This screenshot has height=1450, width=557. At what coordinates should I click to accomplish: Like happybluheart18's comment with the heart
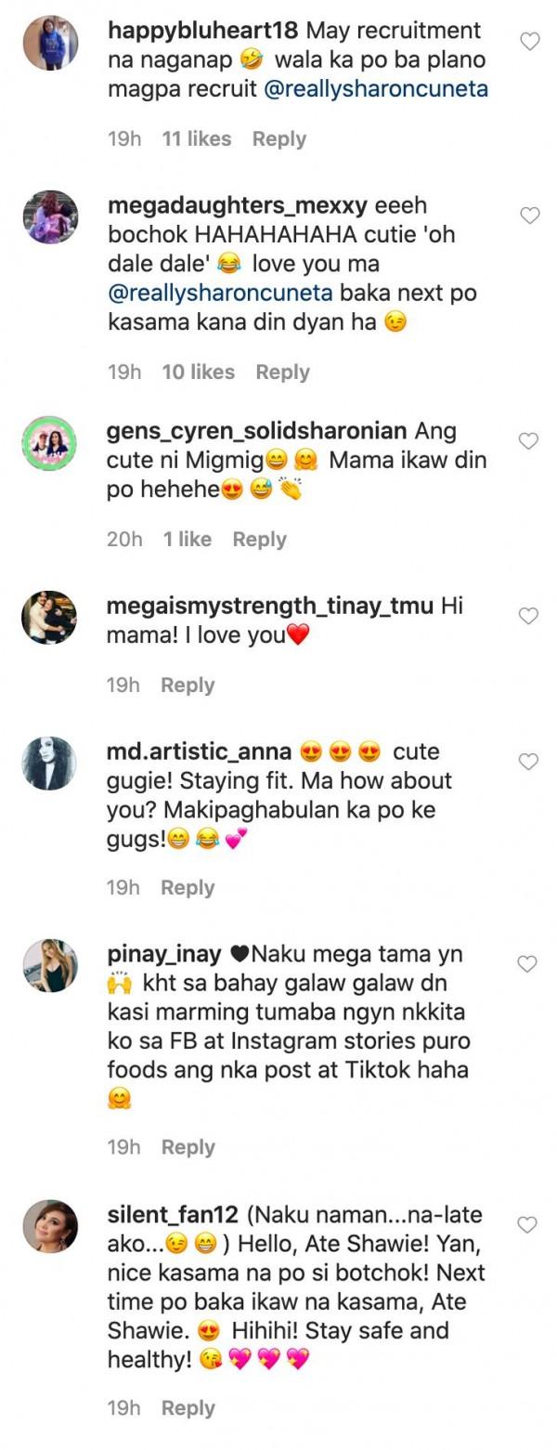pyautogui.click(x=529, y=41)
